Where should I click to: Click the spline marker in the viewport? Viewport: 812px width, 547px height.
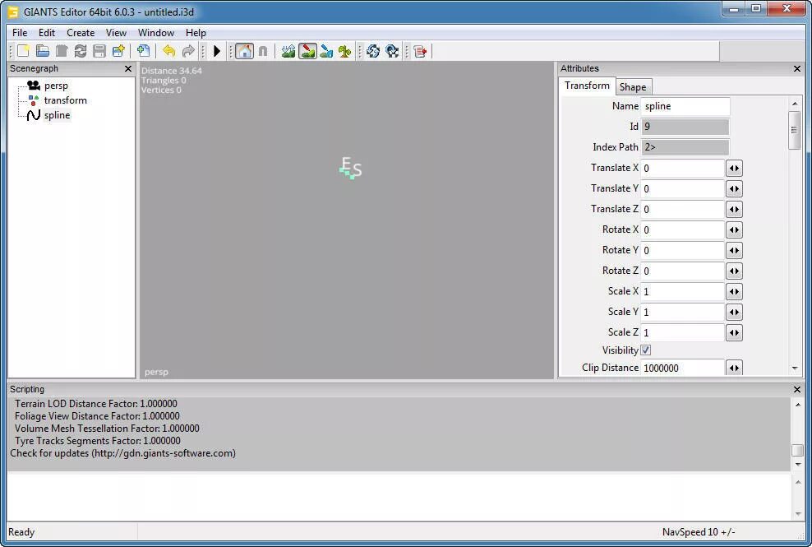pyautogui.click(x=351, y=168)
